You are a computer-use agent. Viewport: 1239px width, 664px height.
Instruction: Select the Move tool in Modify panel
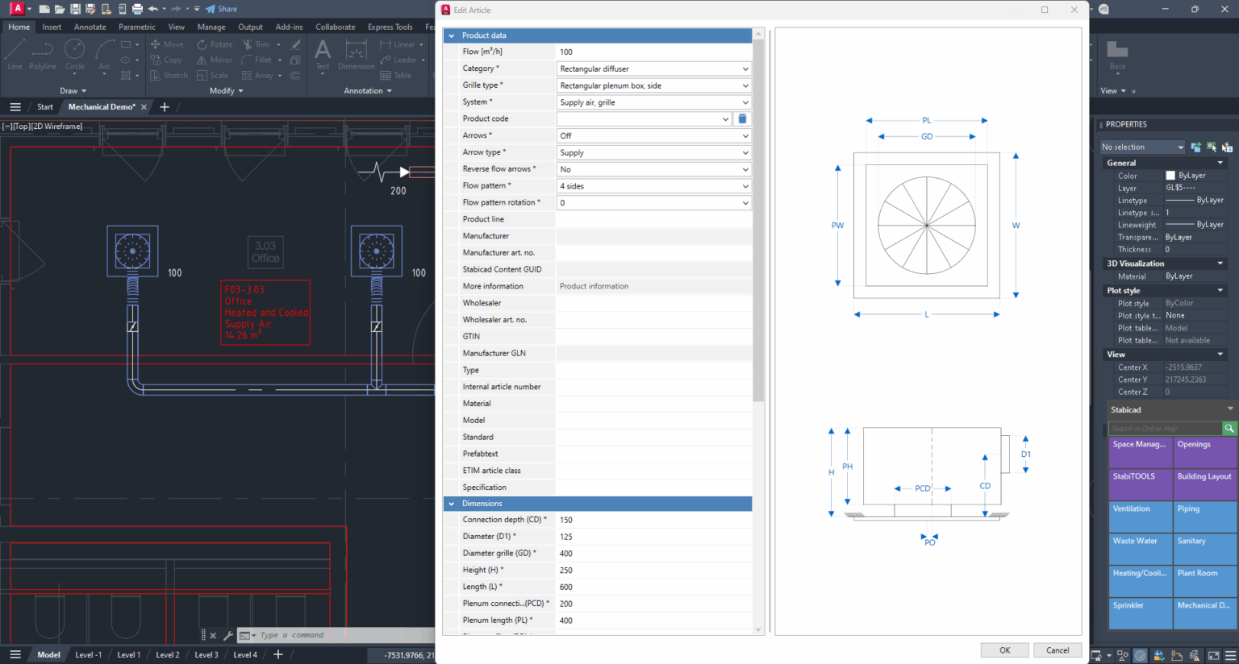point(167,44)
